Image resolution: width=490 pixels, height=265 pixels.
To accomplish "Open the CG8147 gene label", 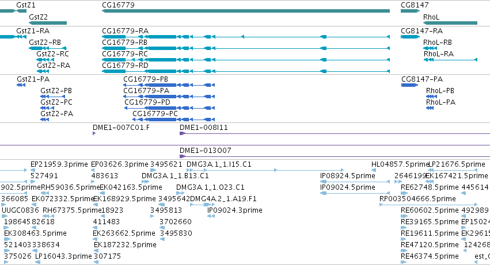I will point(415,5).
